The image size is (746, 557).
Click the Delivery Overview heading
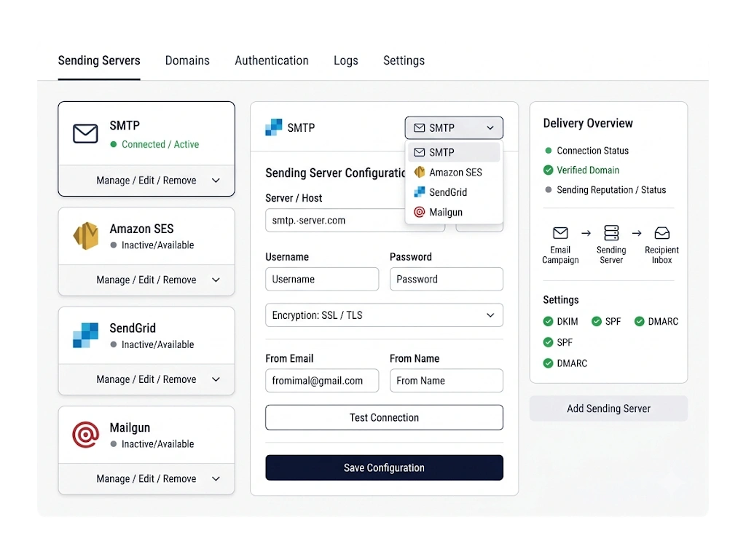point(588,123)
